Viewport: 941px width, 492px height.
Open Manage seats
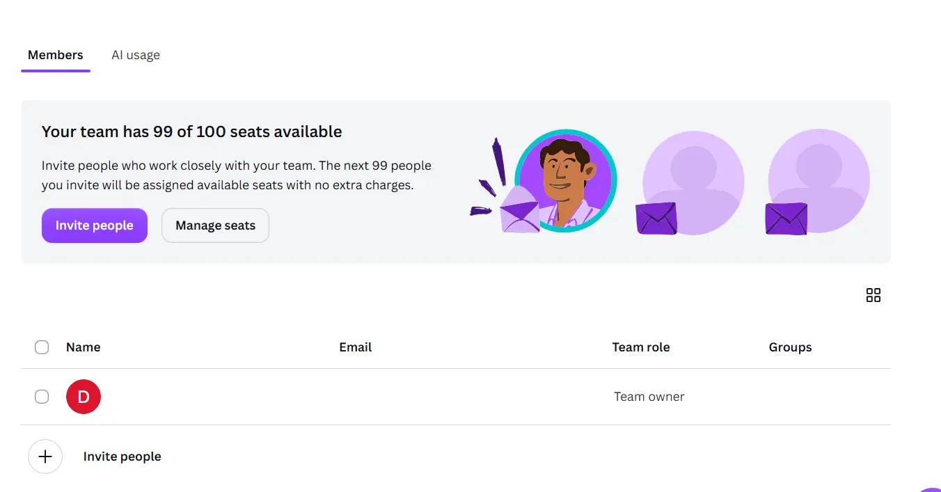point(215,225)
